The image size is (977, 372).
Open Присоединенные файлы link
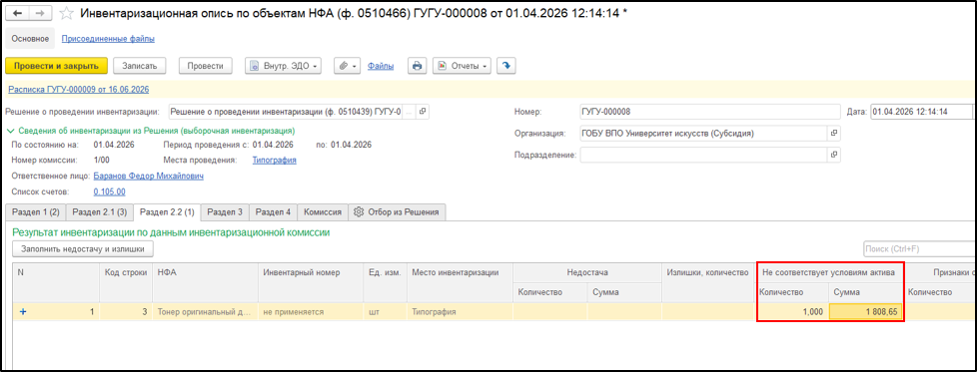pos(108,39)
